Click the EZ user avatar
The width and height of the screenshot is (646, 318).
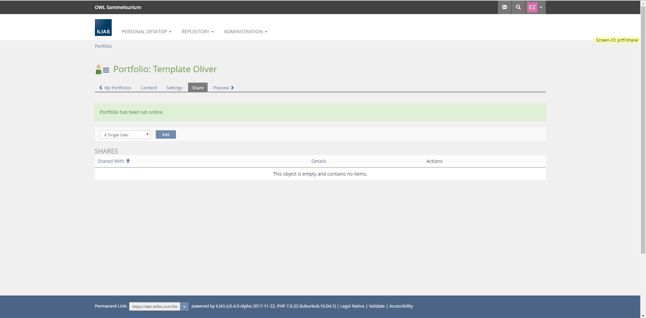click(x=532, y=7)
